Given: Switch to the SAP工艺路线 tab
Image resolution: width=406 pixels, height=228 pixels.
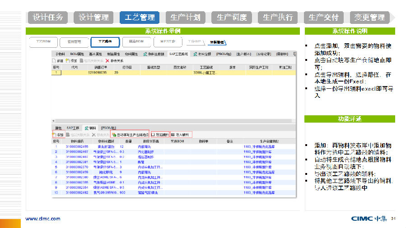Looking at the screenshot, I should (x=178, y=54).
